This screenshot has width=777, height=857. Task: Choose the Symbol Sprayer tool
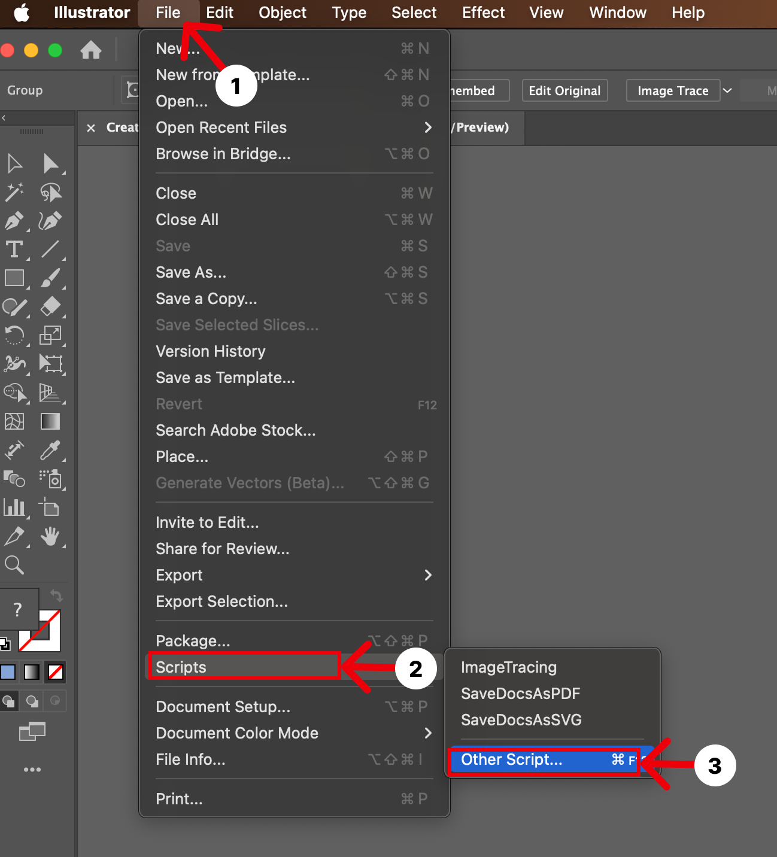point(50,479)
